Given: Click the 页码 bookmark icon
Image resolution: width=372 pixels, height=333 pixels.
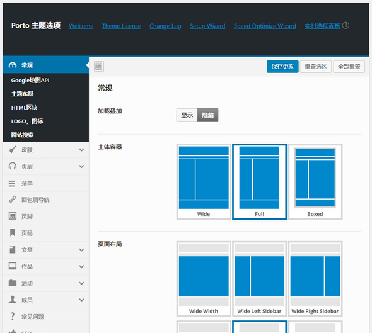Looking at the screenshot, I should point(13,233).
